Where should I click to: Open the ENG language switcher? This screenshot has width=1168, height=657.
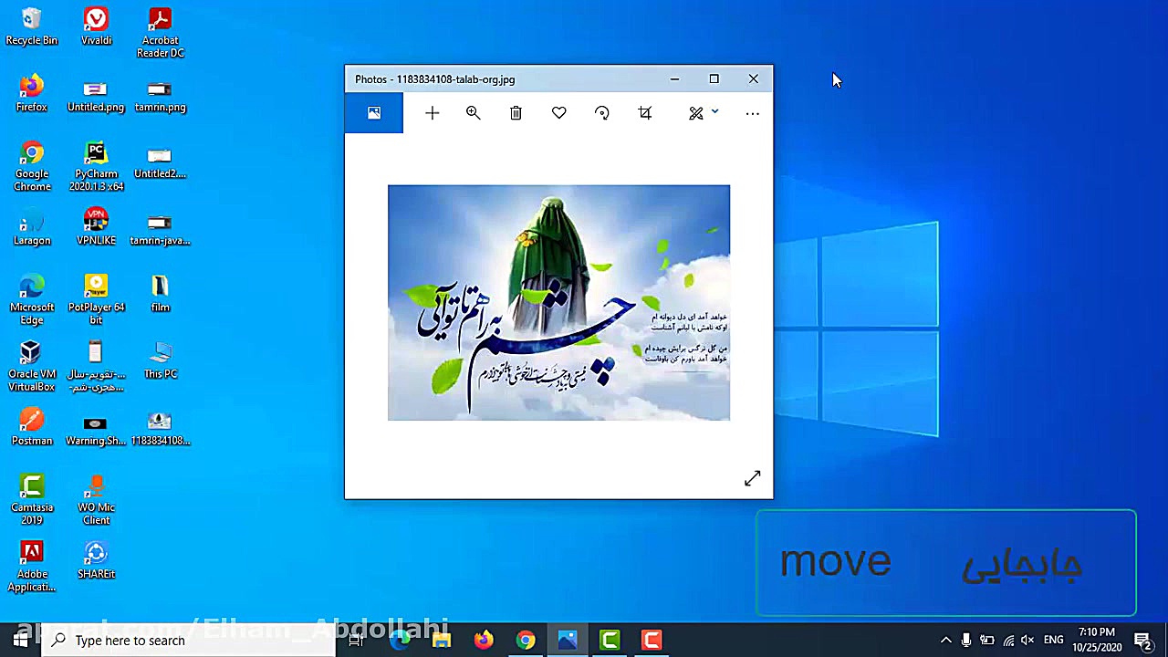pos(1054,640)
